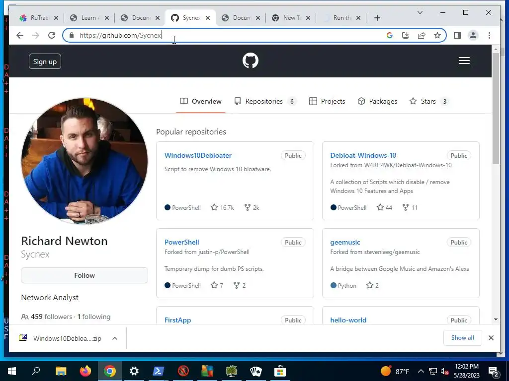Click the 11 forks on Debloat-Windows-10

tap(410, 207)
